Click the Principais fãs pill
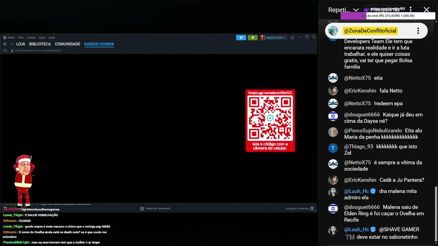 pyautogui.click(x=383, y=10)
